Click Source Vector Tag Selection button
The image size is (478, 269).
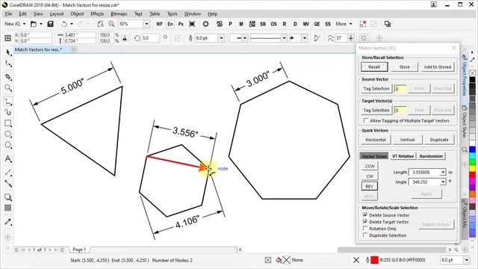(376, 88)
